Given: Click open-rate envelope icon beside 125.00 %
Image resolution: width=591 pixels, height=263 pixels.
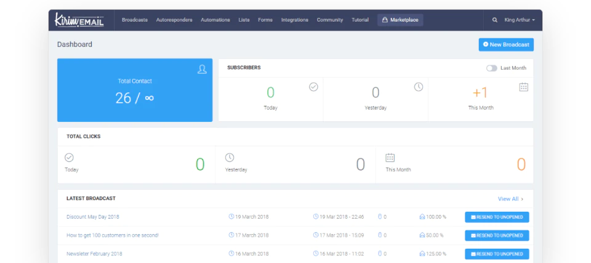Looking at the screenshot, I should [422, 254].
